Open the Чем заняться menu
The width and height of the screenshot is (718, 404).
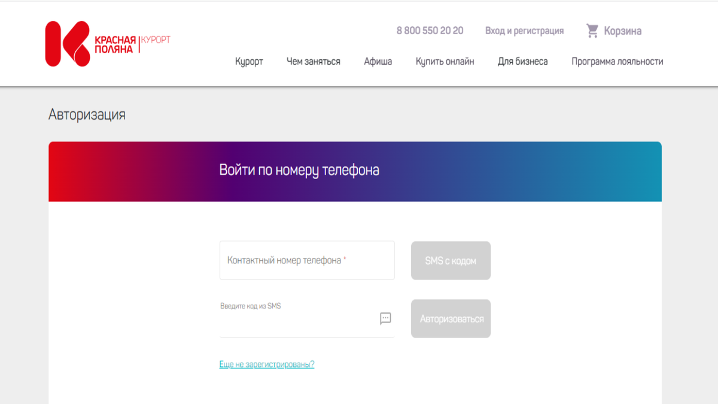314,61
